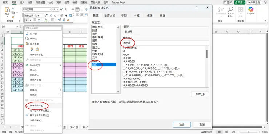Click the Delete (刪除) button in dialog
Image resolution: width=269 pixels, height=134 pixels.
200,94
